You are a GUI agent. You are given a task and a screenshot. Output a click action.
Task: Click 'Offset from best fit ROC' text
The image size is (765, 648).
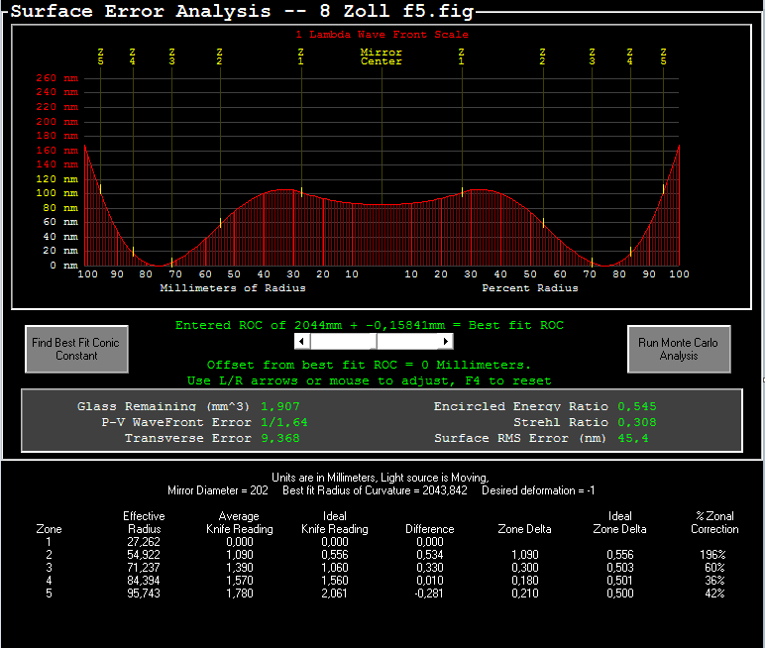(369, 365)
